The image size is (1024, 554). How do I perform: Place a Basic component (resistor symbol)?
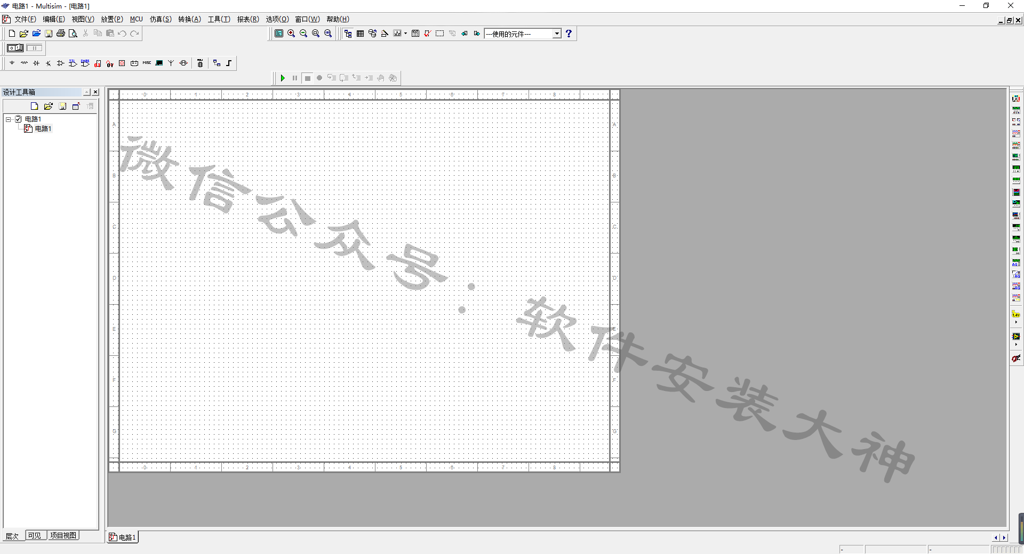pyautogui.click(x=24, y=63)
